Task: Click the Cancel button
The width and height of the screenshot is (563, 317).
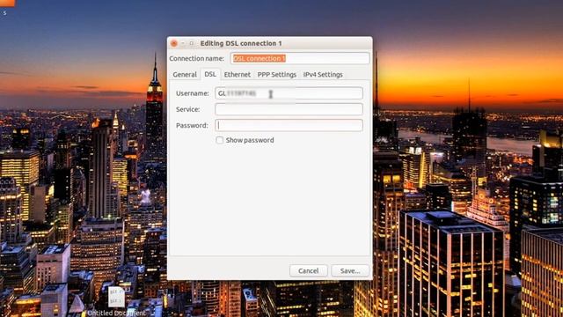Action: point(309,270)
